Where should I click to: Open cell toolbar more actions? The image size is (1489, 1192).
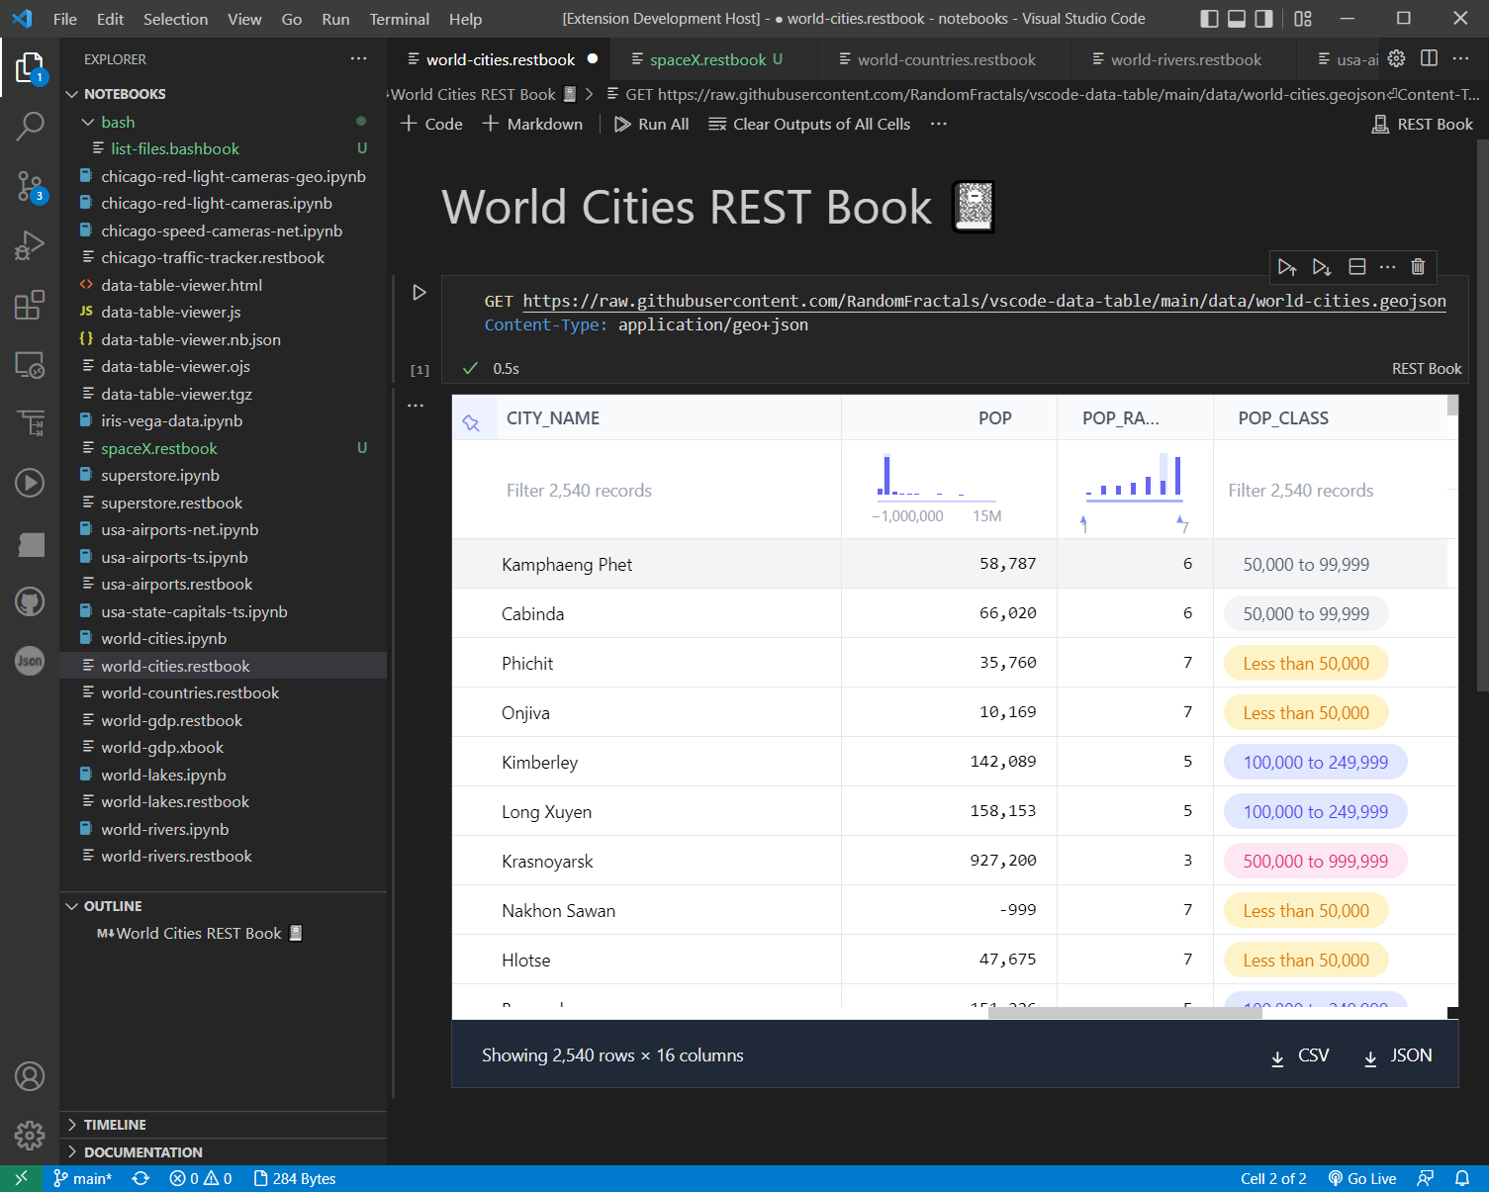point(1388,267)
